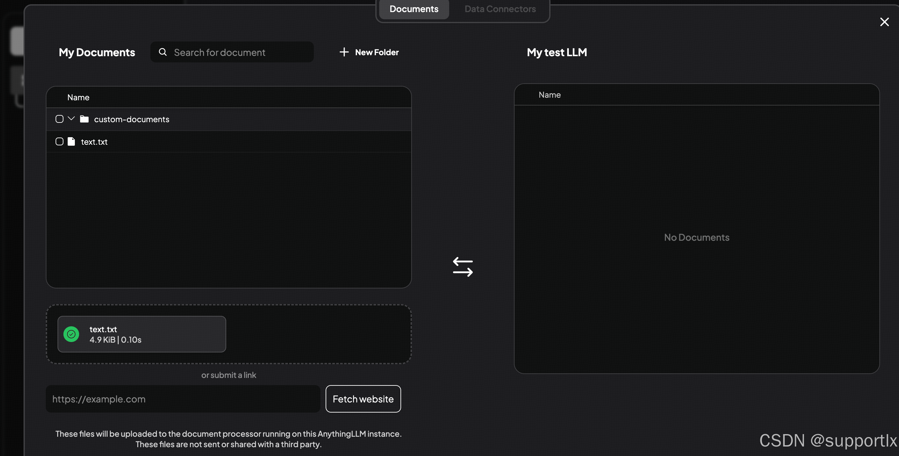
Task: Click the move-to-workspace swap arrows icon
Action: 463,267
